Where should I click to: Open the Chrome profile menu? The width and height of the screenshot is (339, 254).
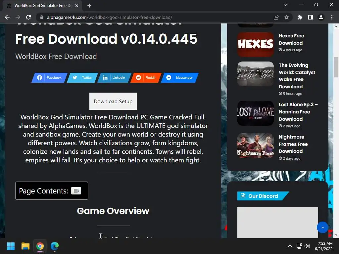(321, 17)
